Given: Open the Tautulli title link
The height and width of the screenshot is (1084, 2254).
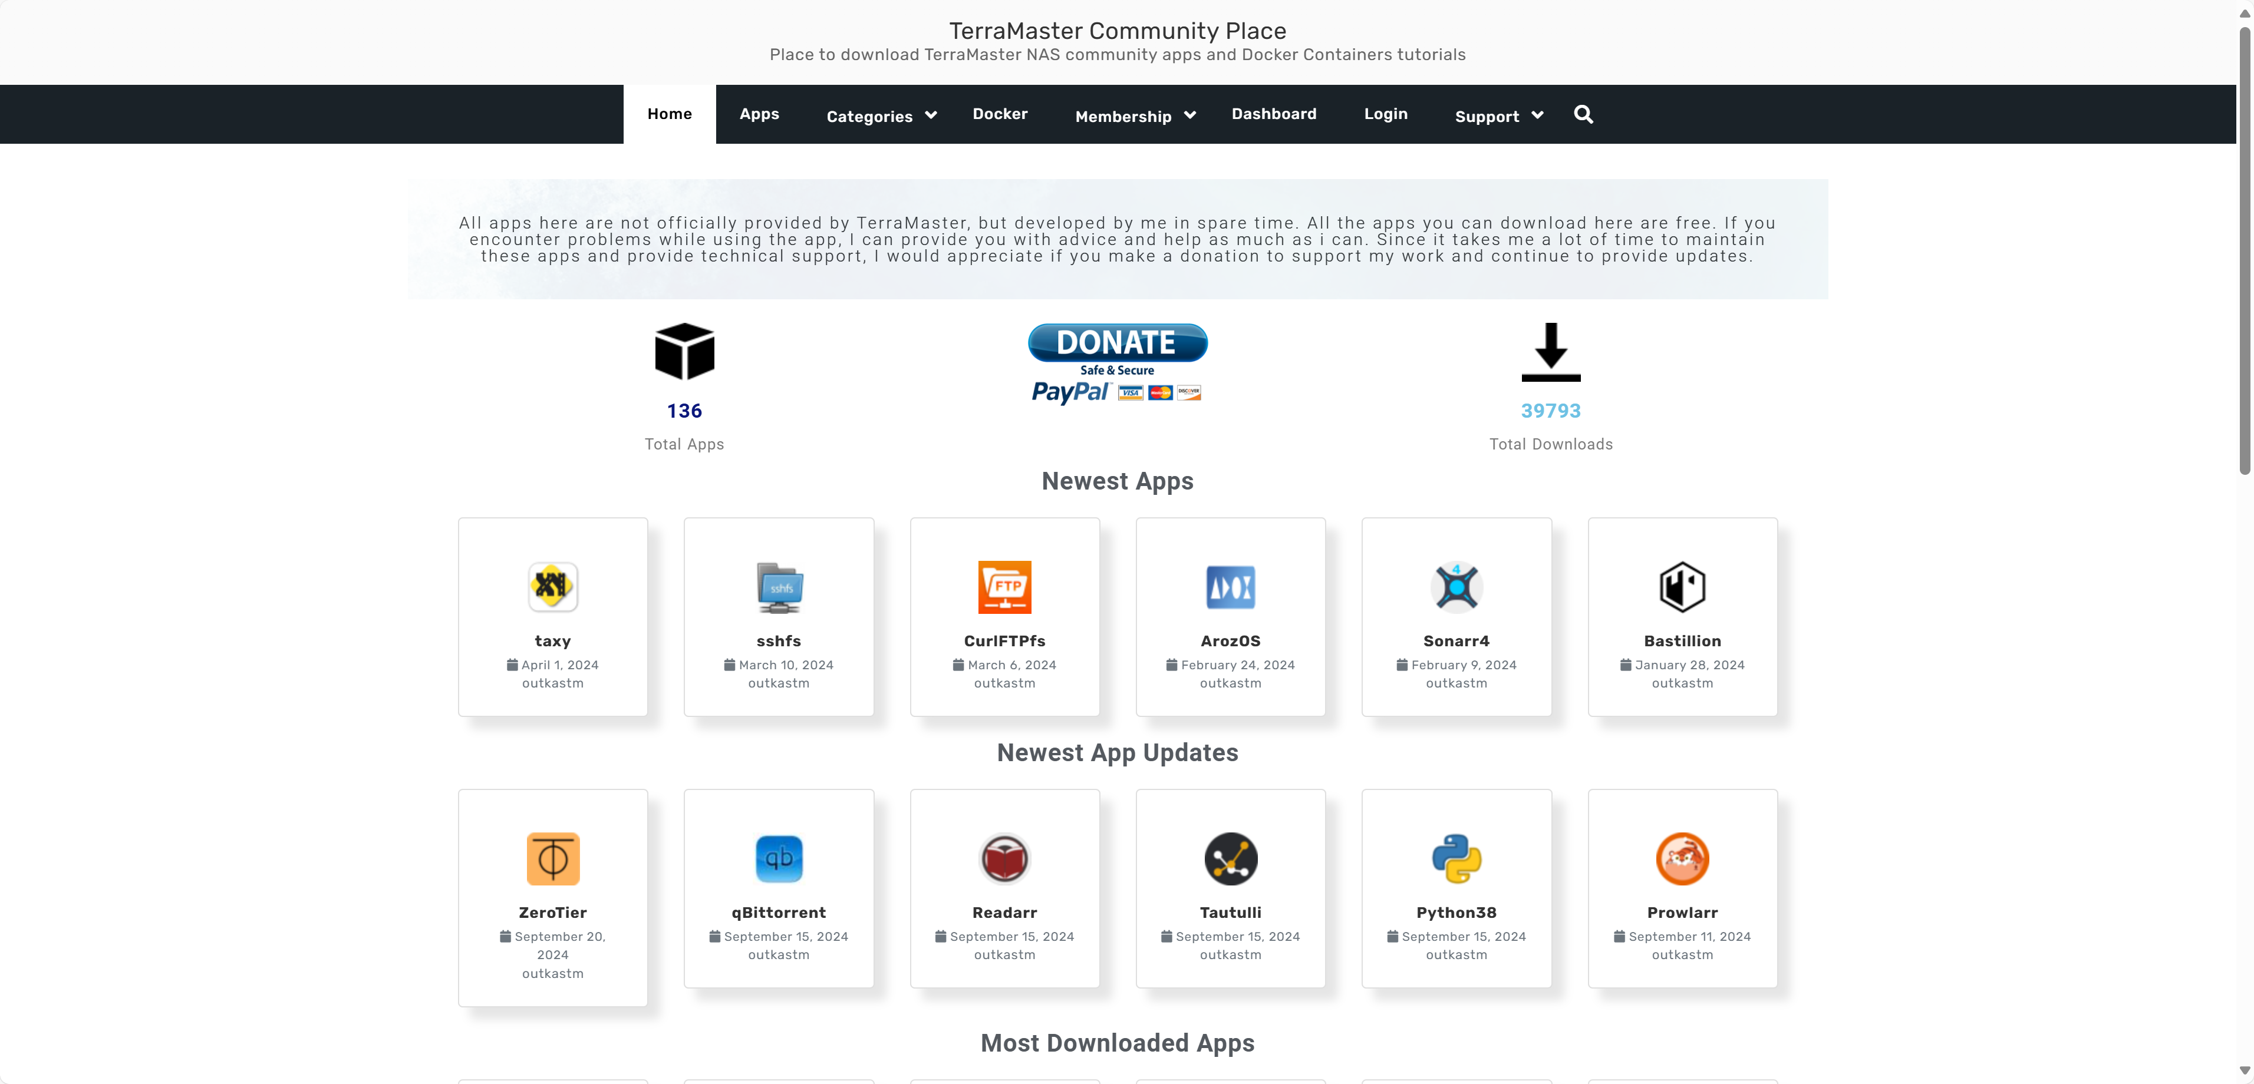Looking at the screenshot, I should point(1230,913).
